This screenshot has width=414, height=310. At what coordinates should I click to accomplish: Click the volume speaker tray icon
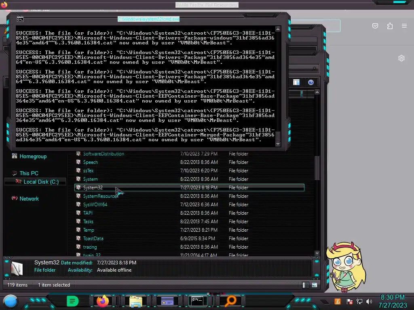click(369, 302)
